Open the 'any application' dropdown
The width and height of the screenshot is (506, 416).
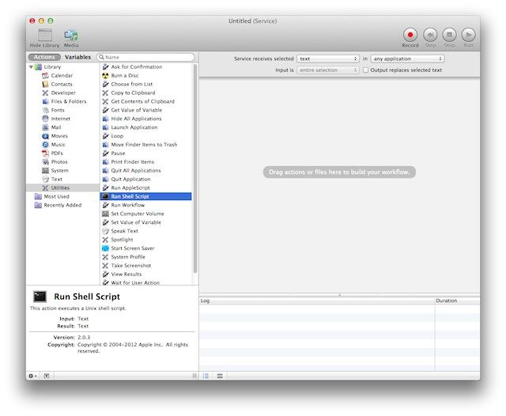pos(407,59)
